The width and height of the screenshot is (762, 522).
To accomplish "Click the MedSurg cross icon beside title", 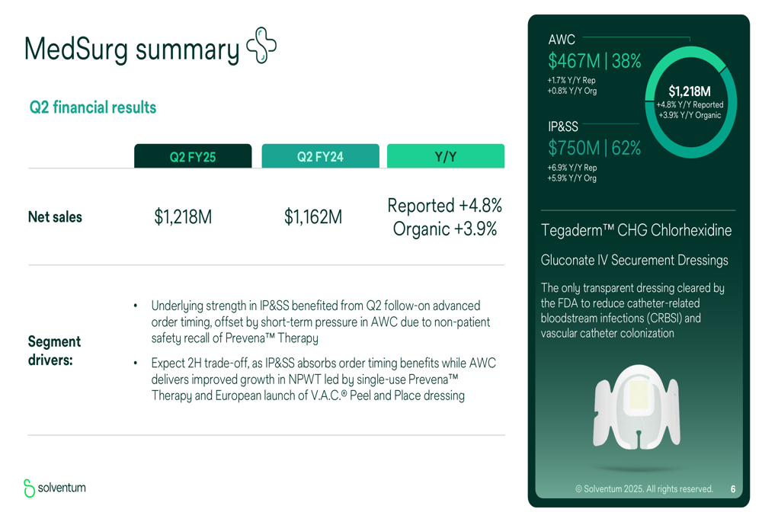I will pos(261,45).
